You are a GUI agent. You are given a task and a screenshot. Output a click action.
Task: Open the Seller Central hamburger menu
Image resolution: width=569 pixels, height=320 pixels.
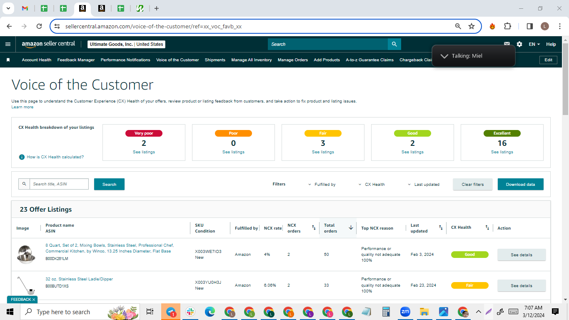coord(8,44)
